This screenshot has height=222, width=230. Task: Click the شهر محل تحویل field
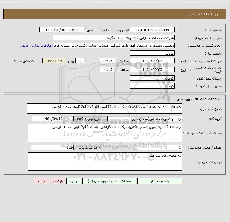pyautogui.click(x=152, y=86)
